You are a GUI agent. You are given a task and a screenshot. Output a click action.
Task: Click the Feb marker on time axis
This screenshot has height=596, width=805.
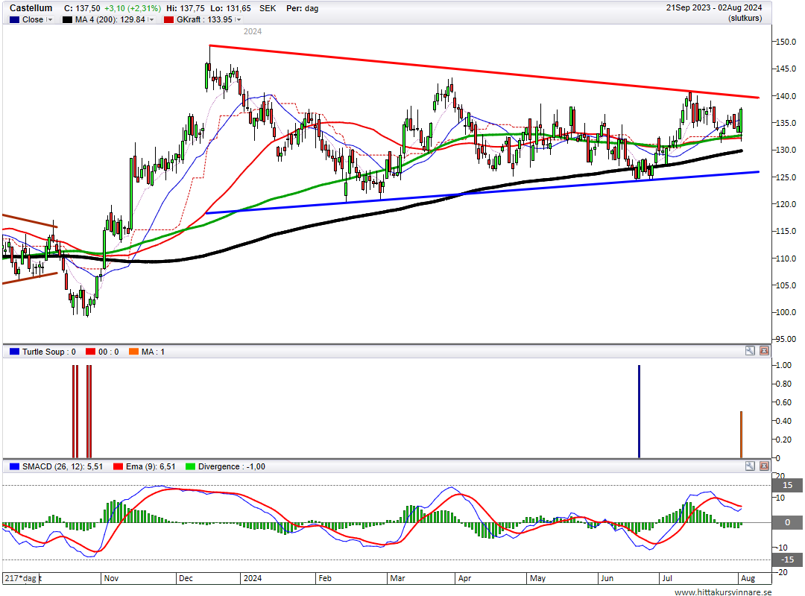325,578
